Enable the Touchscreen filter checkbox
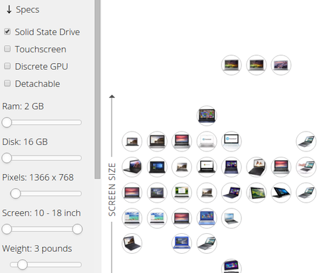This screenshot has width=319, height=273. 7,48
